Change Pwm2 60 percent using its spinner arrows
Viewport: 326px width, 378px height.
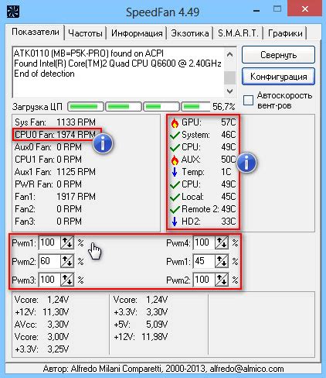click(67, 261)
